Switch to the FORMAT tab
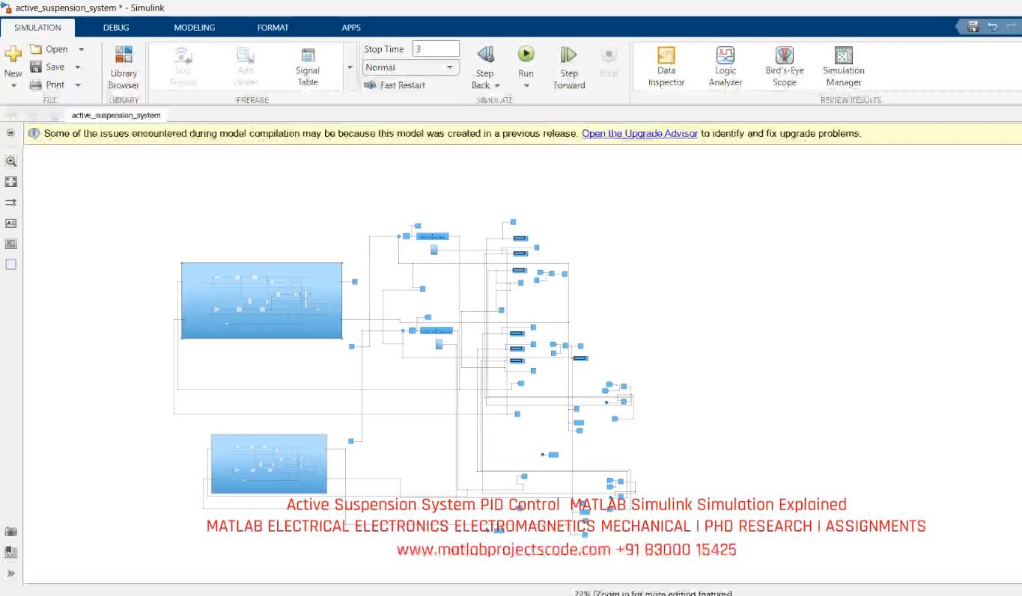Image resolution: width=1022 pixels, height=596 pixels. coord(273,28)
